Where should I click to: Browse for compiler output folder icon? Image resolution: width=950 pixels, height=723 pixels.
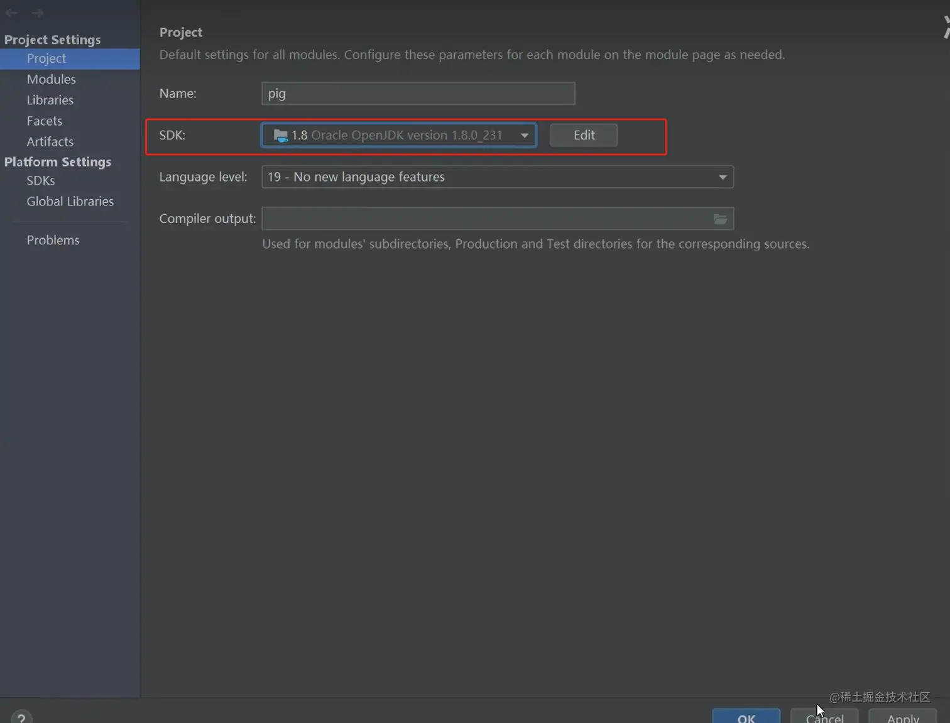(721, 219)
